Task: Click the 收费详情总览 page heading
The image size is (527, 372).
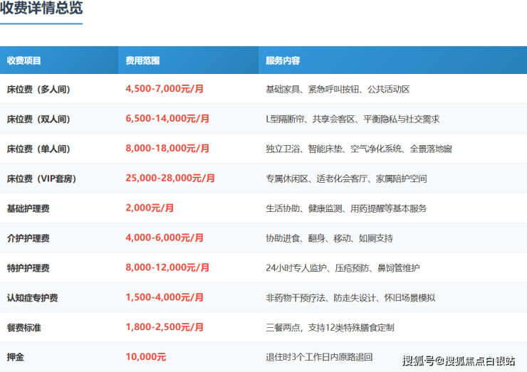Action: [41, 9]
